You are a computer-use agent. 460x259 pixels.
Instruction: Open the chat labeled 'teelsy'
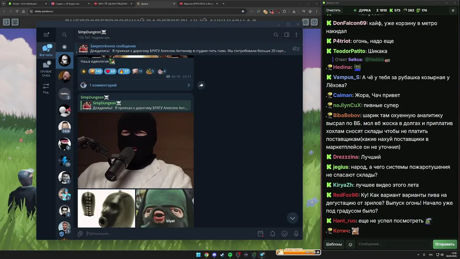[65, 94]
